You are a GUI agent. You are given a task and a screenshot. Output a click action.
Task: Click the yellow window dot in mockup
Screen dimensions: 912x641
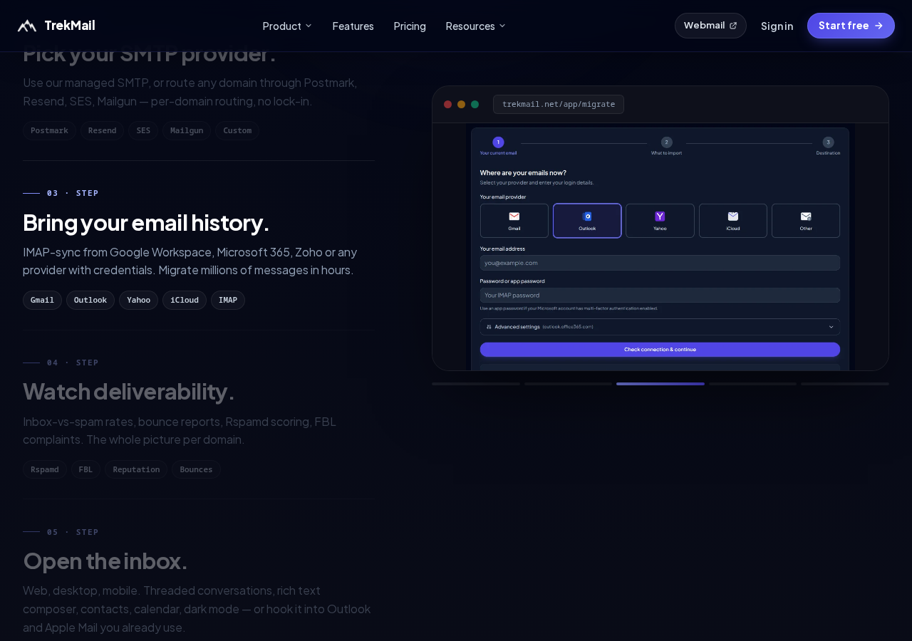[461, 105]
